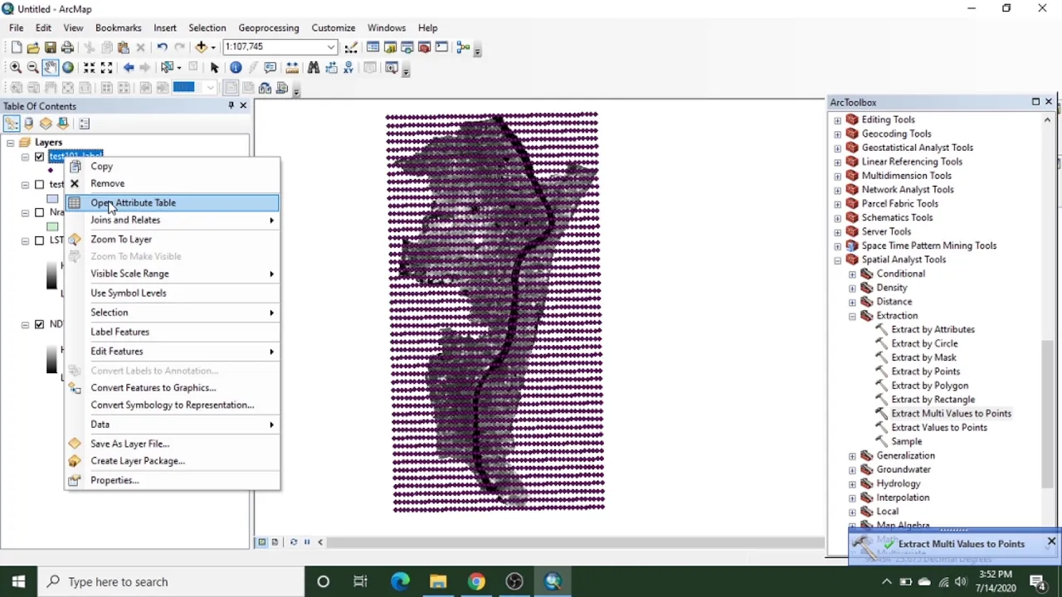Click Fixed Zoom In arrows icon
The width and height of the screenshot is (1062, 597).
89,67
